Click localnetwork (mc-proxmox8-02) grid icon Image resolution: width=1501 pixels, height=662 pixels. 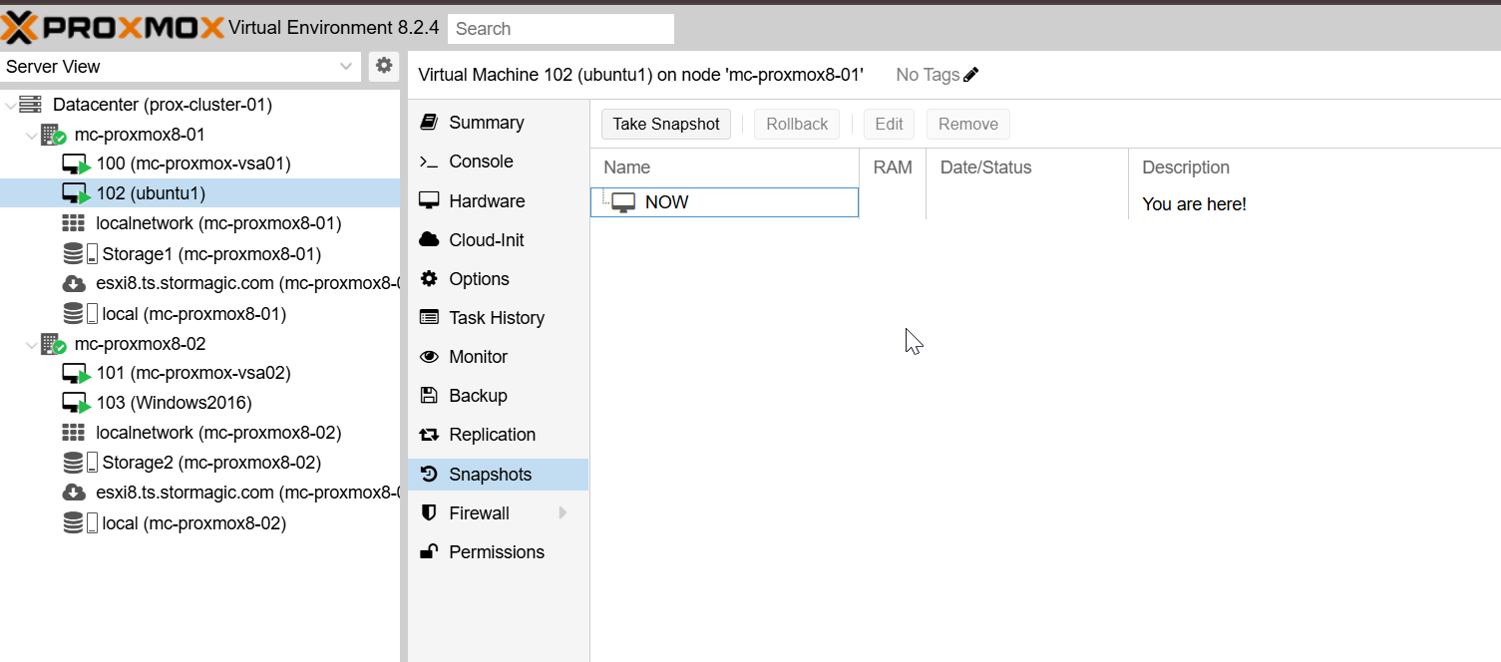tap(73, 433)
